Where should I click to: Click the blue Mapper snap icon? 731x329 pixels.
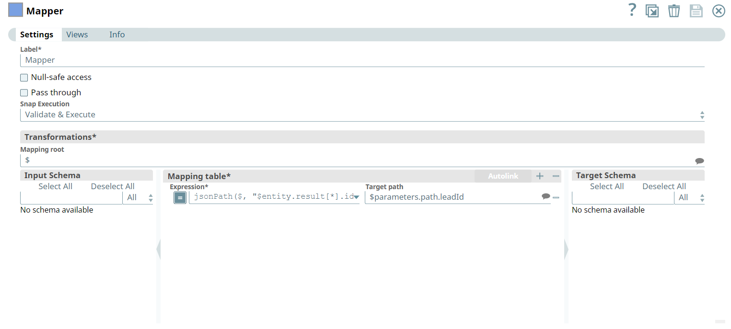coord(15,10)
